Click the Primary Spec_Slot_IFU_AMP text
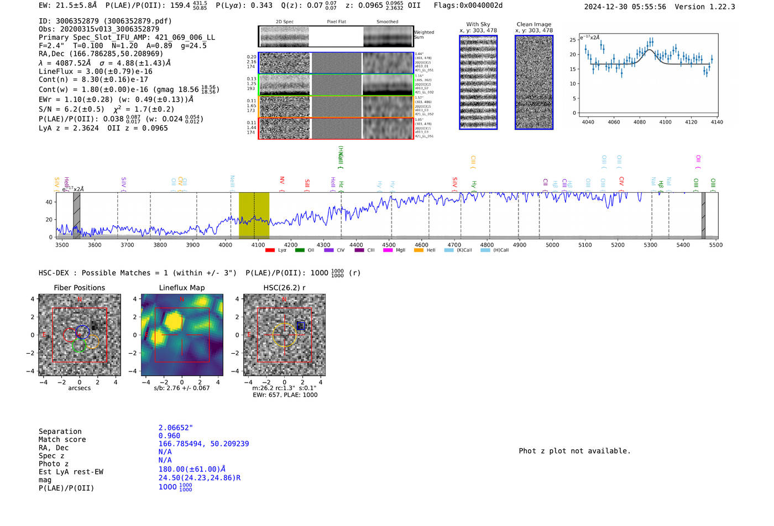 tap(127, 38)
